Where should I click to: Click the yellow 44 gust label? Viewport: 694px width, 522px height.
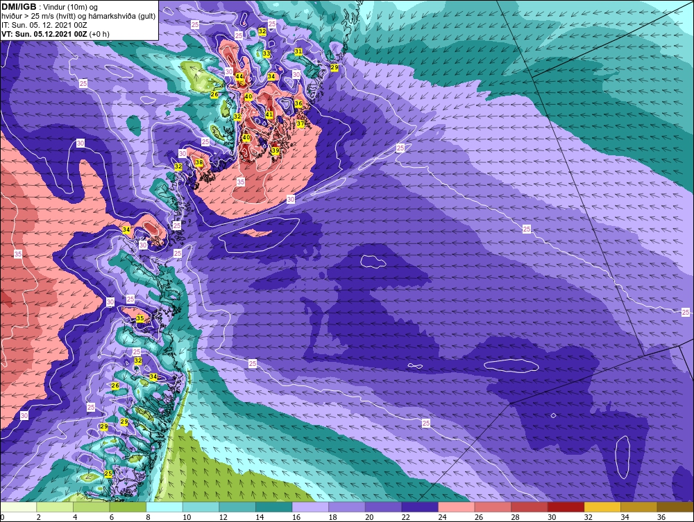coord(239,76)
